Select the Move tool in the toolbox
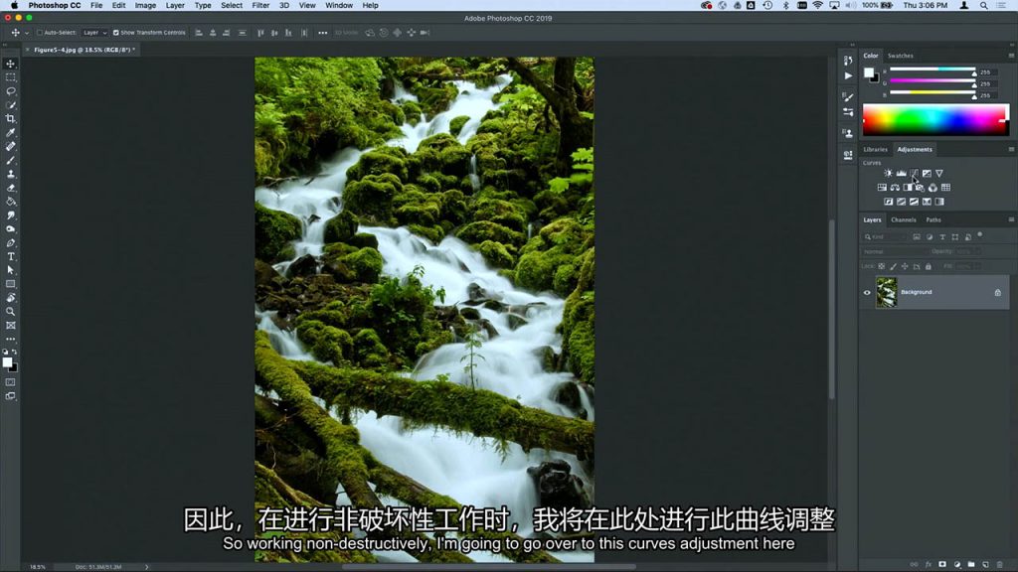The height and width of the screenshot is (572, 1018). click(x=10, y=64)
